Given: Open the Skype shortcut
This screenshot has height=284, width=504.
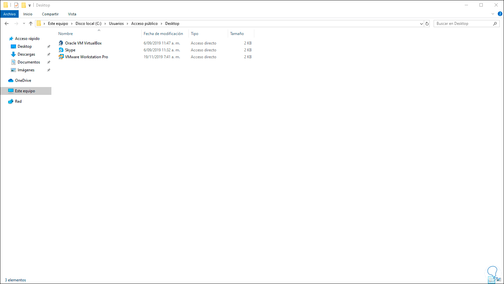Looking at the screenshot, I should tap(70, 50).
